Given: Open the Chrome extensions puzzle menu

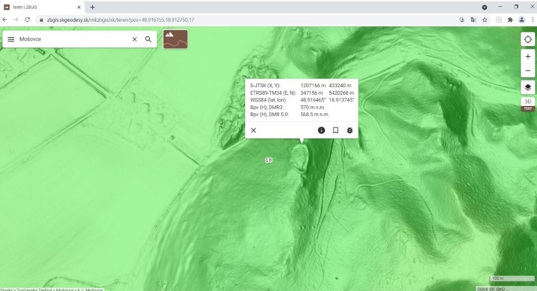Looking at the screenshot, I should click(x=510, y=20).
